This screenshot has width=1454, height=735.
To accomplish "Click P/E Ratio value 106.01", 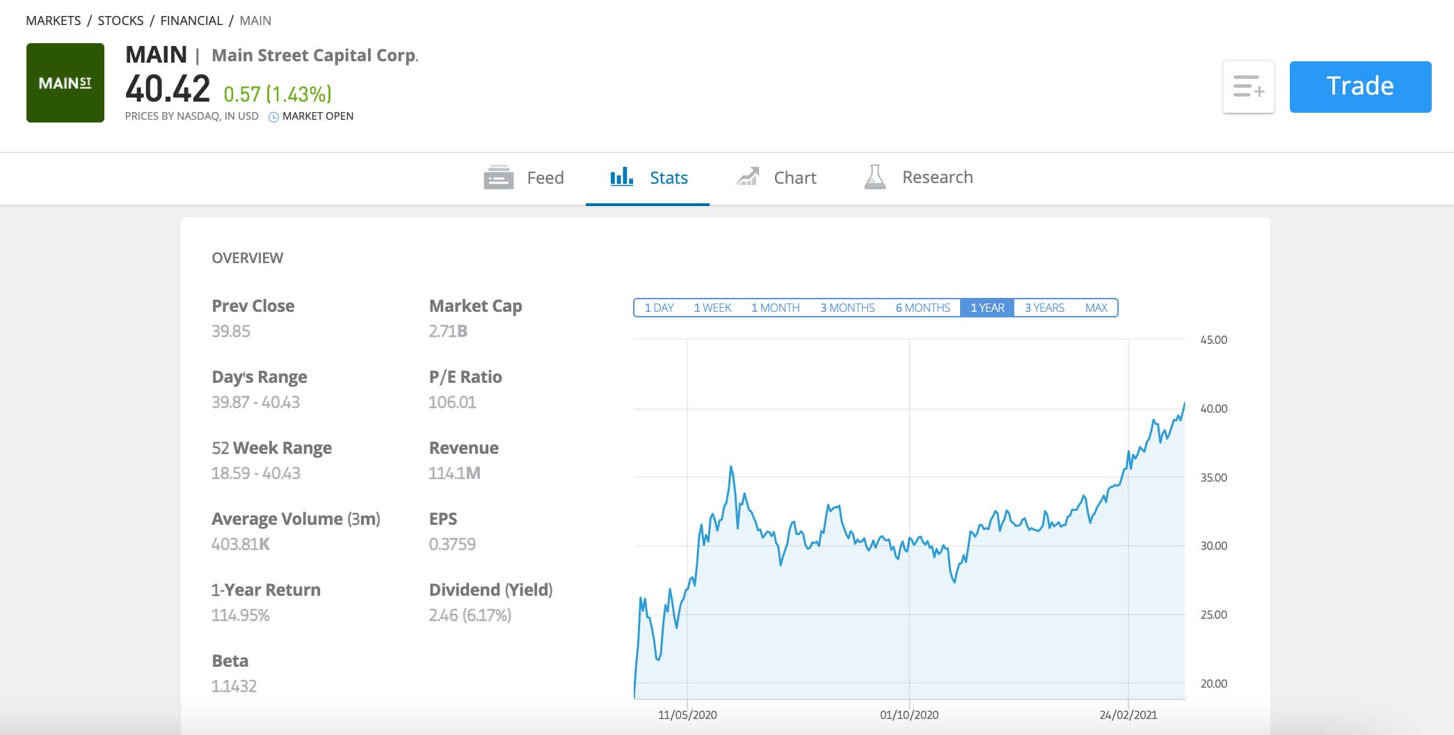I will pyautogui.click(x=452, y=402).
